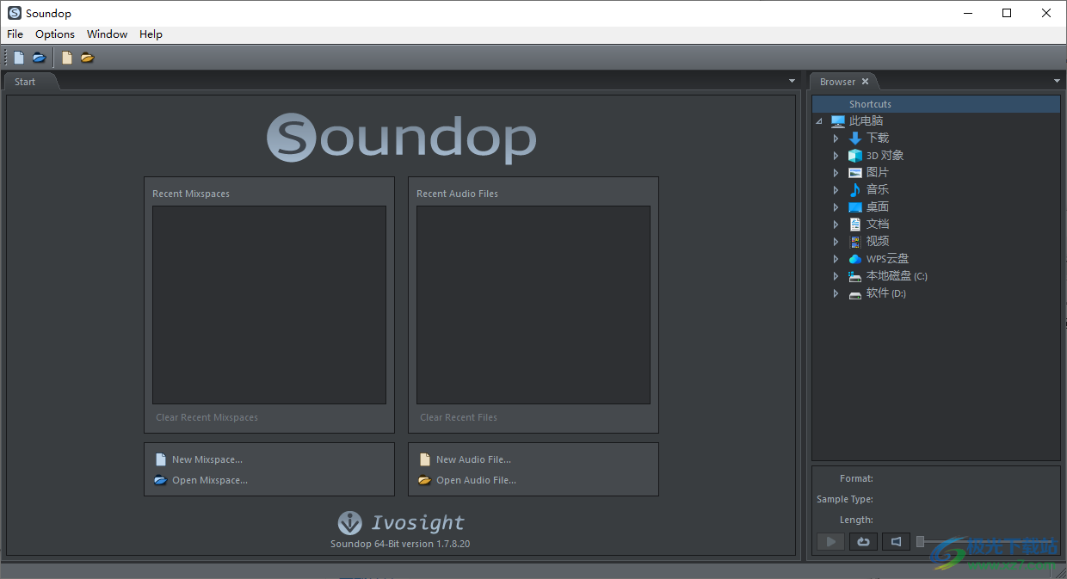Click the 此电脑 computer icon

[838, 121]
